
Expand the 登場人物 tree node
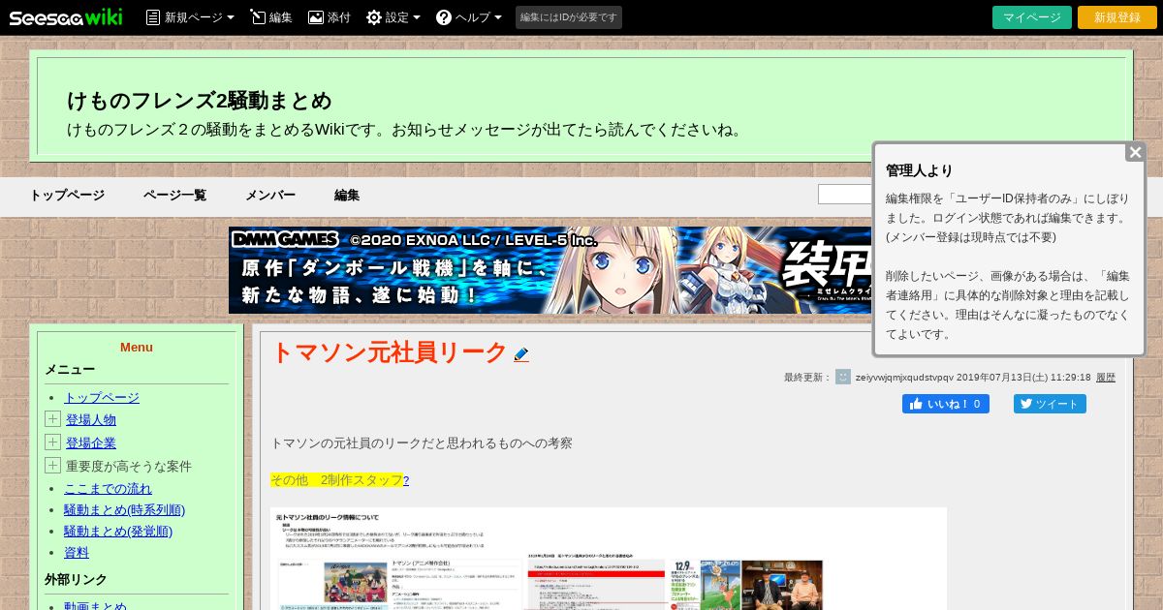(x=52, y=418)
